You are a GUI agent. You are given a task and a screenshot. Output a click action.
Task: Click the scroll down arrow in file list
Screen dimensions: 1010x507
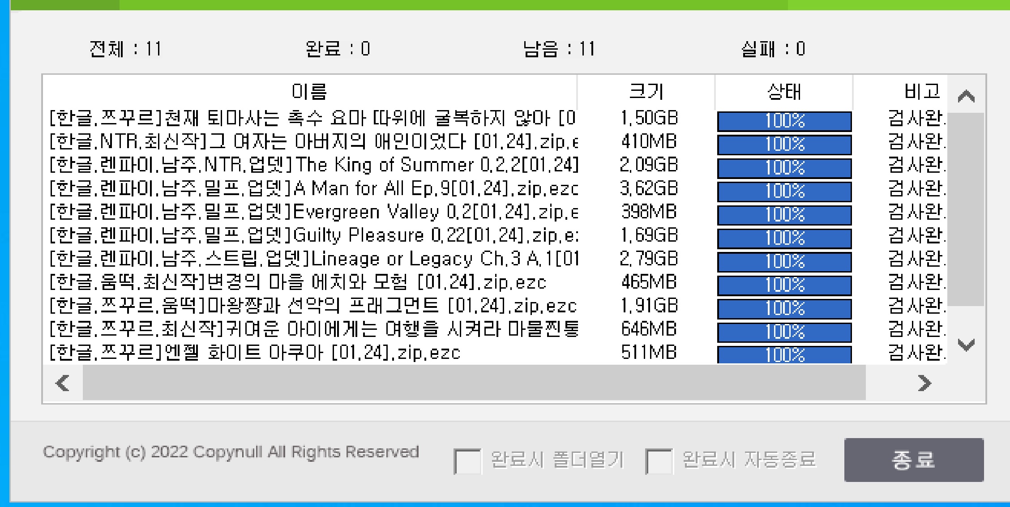[x=966, y=345]
